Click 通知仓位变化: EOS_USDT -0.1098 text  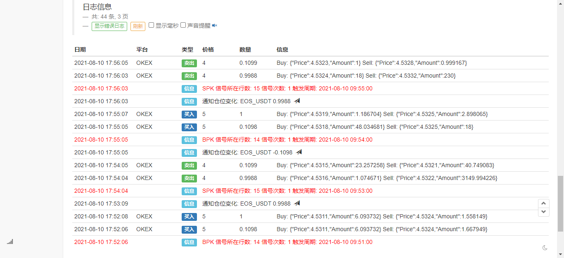(x=247, y=152)
